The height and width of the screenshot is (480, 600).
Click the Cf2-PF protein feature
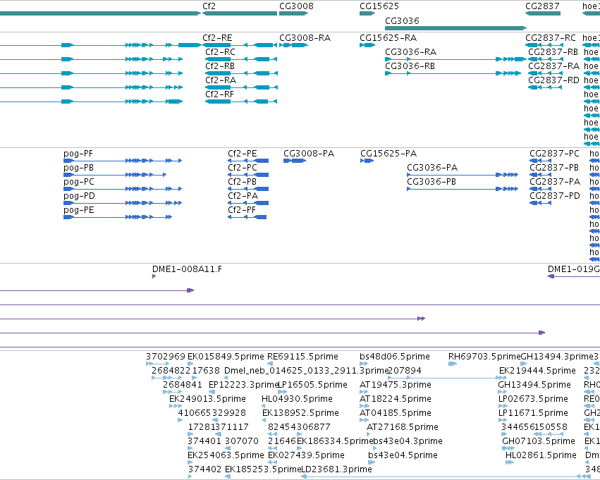tap(247, 217)
